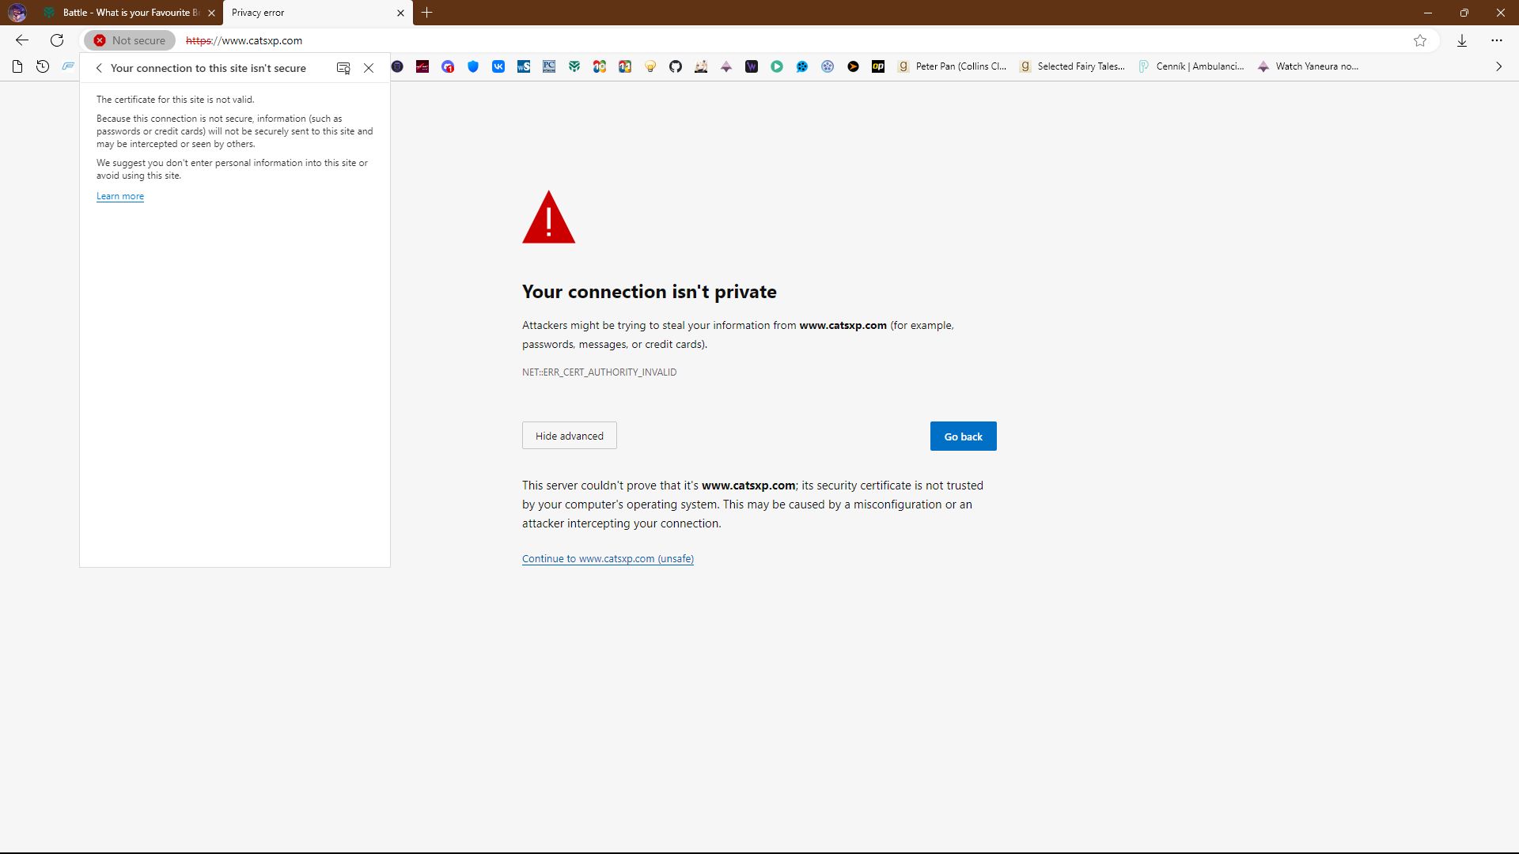The height and width of the screenshot is (854, 1519).
Task: Continue to www.catsxp.com (unsafe)
Action: click(x=608, y=558)
